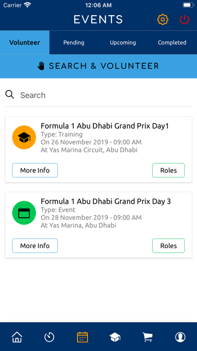The height and width of the screenshot is (351, 197).
Task: Click the magnifying glass search icon
Action: point(10,95)
